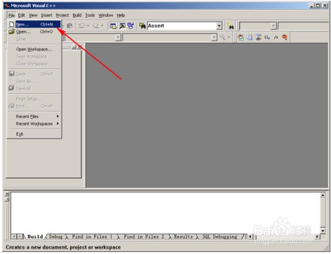Open the WizardBar members combo arrow
The width and height of the screenshot is (331, 254).
click(x=214, y=37)
